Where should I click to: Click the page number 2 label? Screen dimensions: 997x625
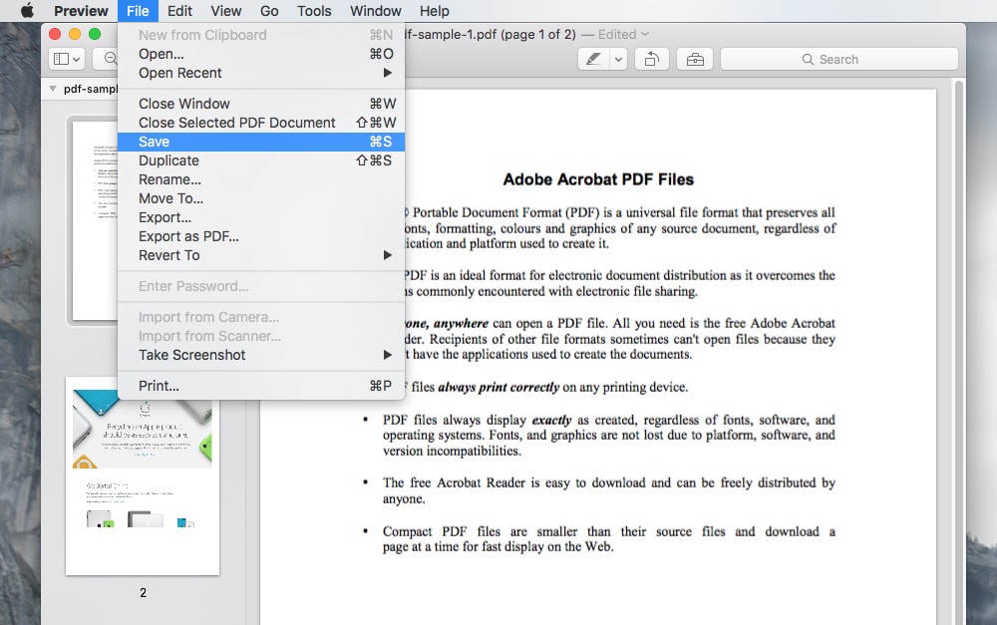[143, 592]
